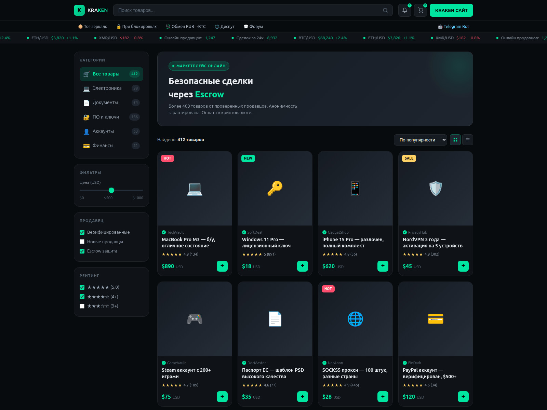Add NordVPN 3 года to cart
This screenshot has width=547, height=410.
(463, 266)
